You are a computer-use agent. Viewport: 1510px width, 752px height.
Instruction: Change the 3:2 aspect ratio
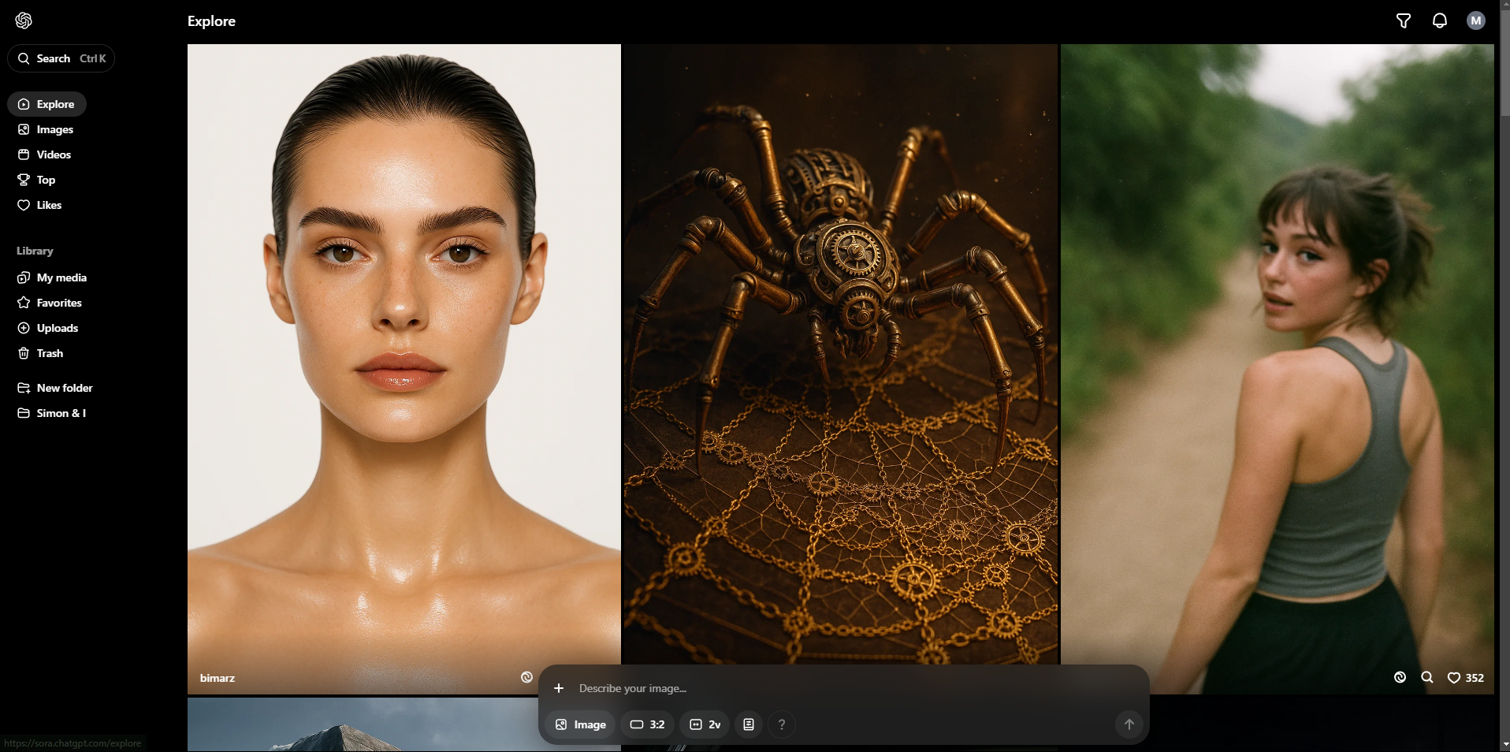tap(648, 724)
